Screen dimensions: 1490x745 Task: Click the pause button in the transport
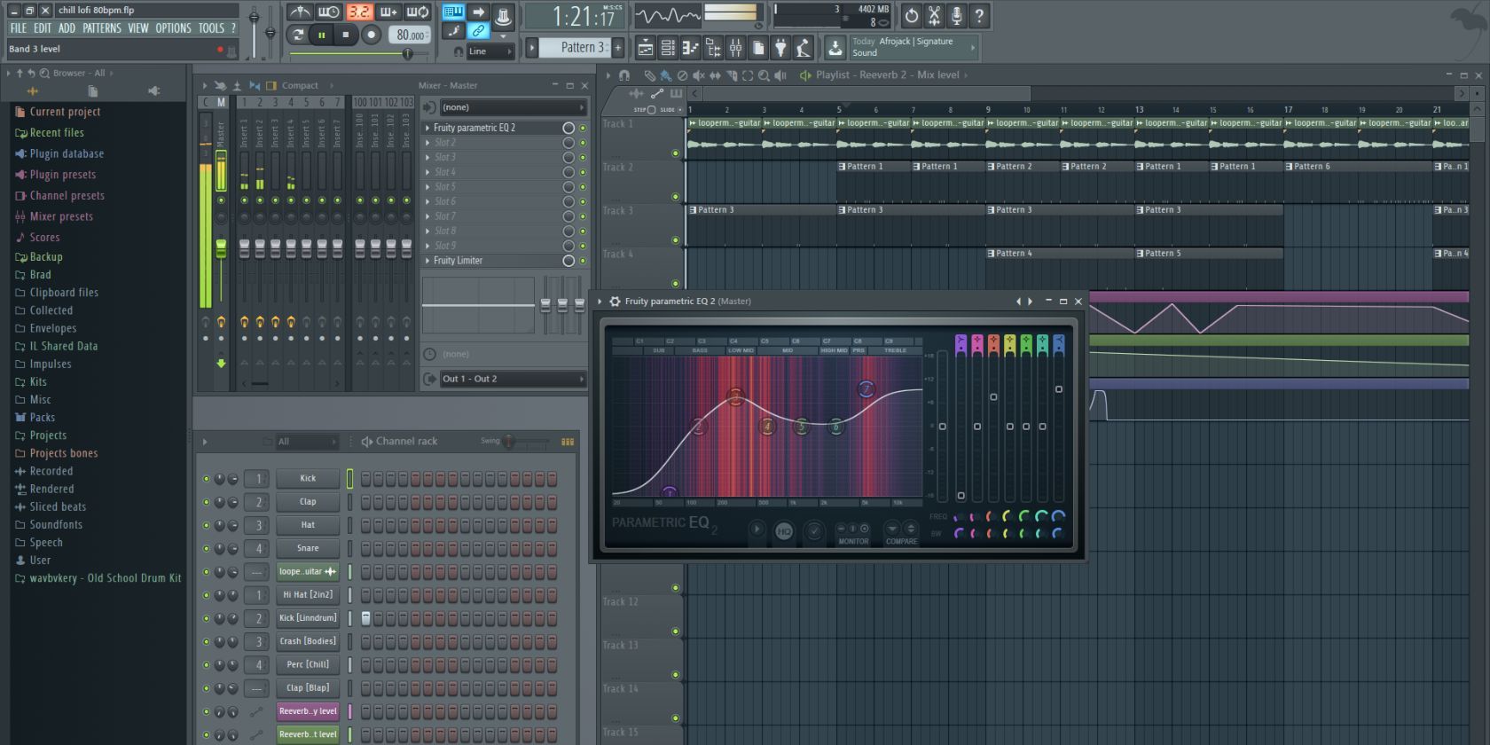coord(321,35)
